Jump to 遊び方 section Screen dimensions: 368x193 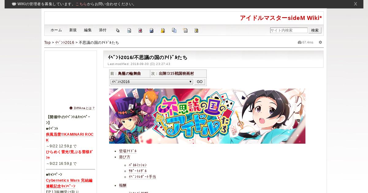click(125, 157)
